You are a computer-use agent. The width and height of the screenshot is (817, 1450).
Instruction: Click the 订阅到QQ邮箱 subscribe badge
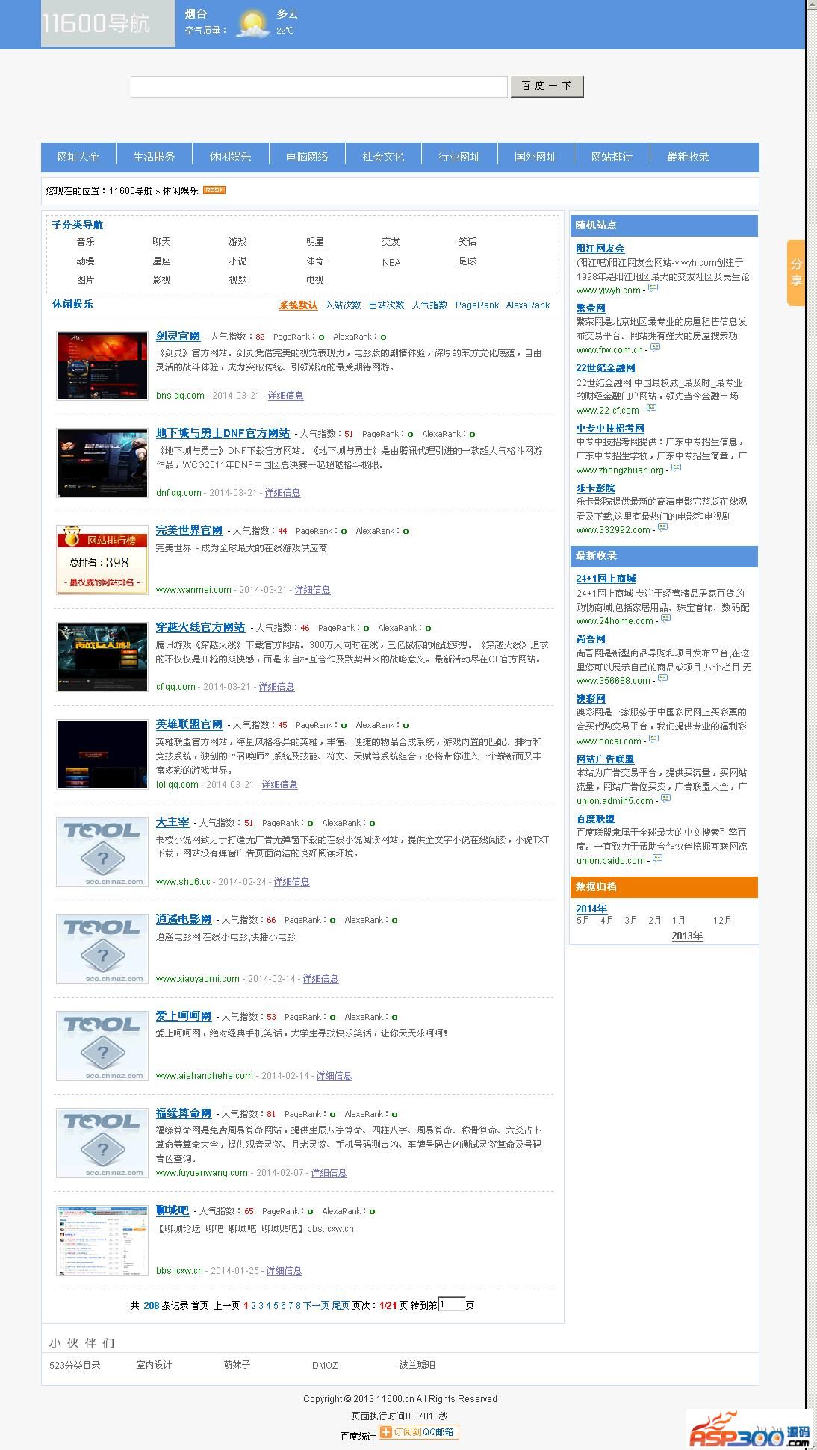[x=419, y=1431]
